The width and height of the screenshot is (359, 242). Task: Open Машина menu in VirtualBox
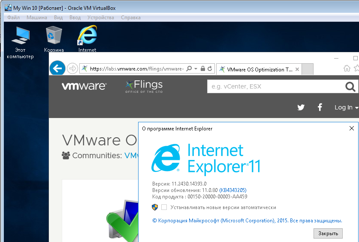[x=37, y=18]
